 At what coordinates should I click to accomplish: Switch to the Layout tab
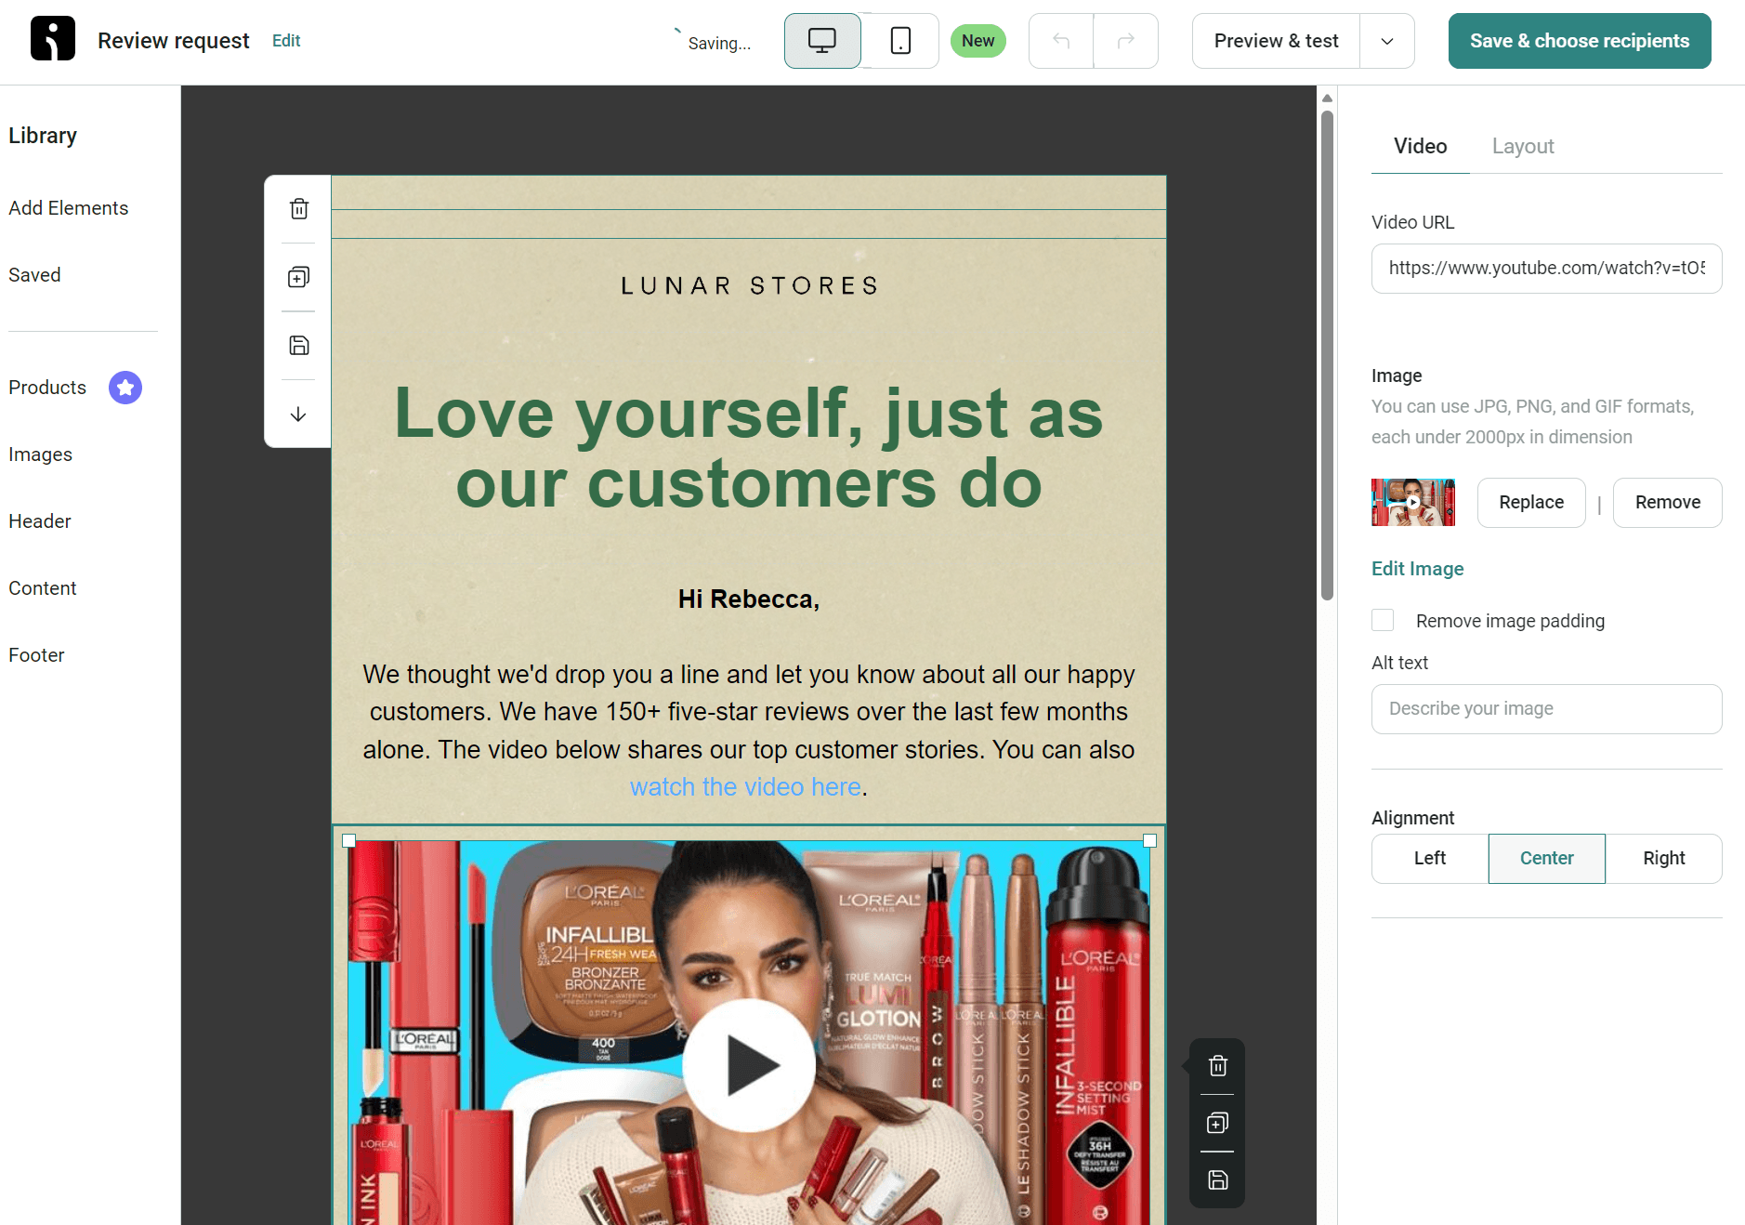pyautogui.click(x=1522, y=146)
